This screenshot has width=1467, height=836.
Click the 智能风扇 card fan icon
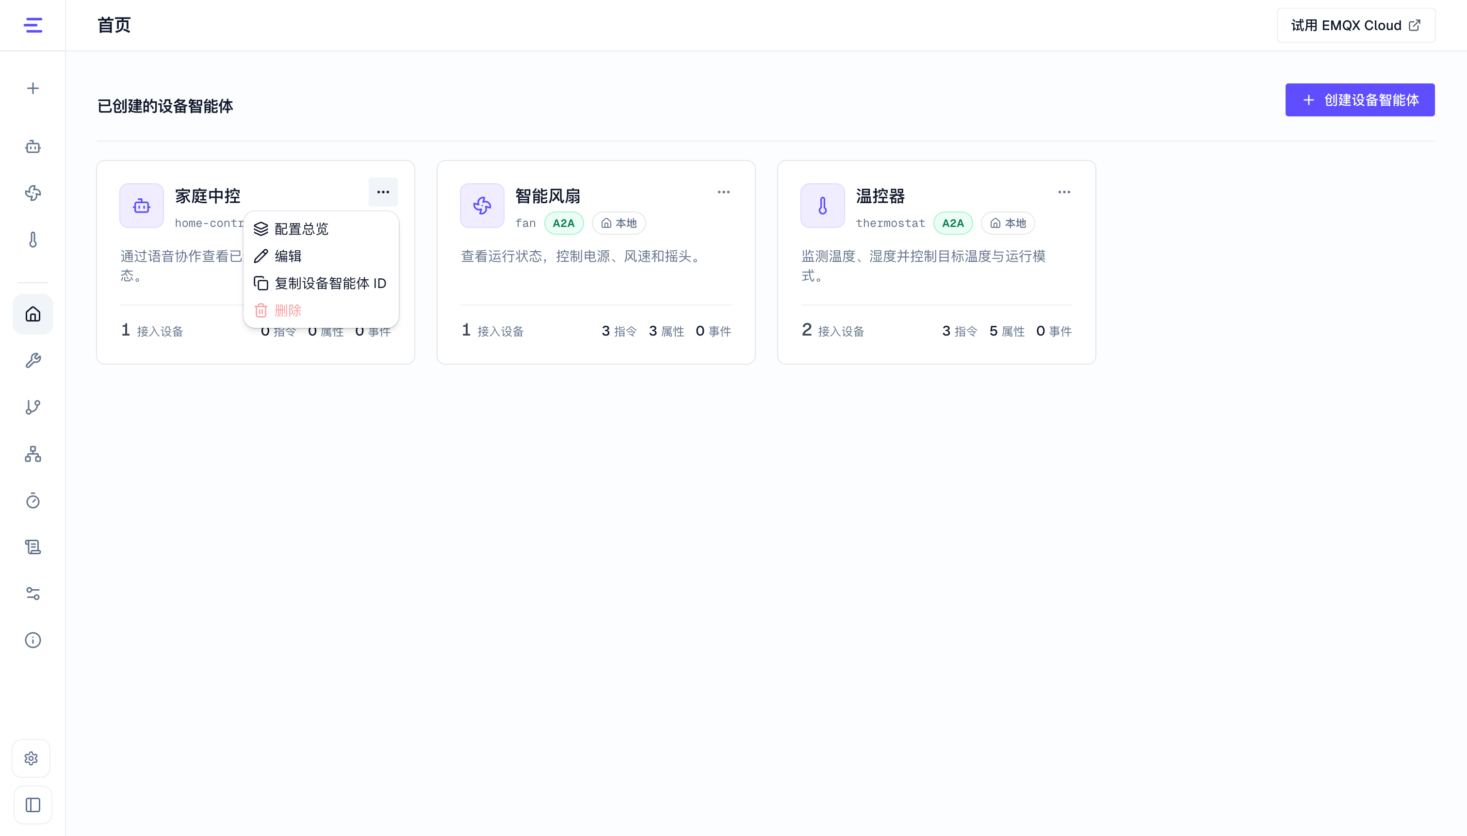tap(482, 206)
